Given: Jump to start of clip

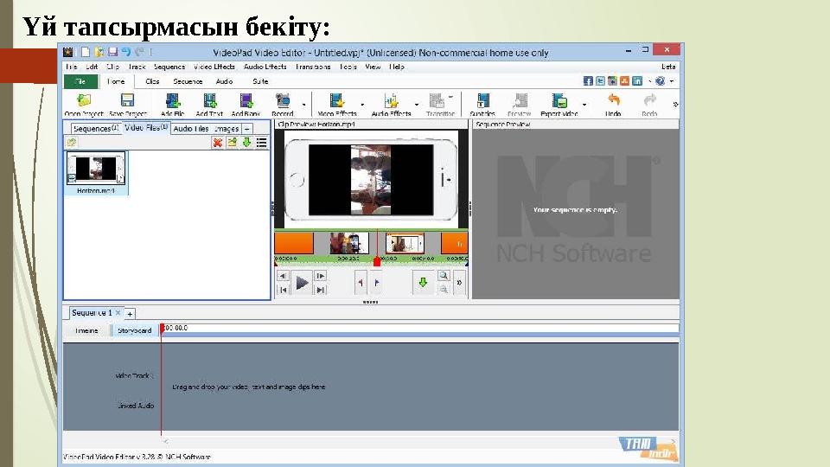Looking at the screenshot, I should [283, 290].
